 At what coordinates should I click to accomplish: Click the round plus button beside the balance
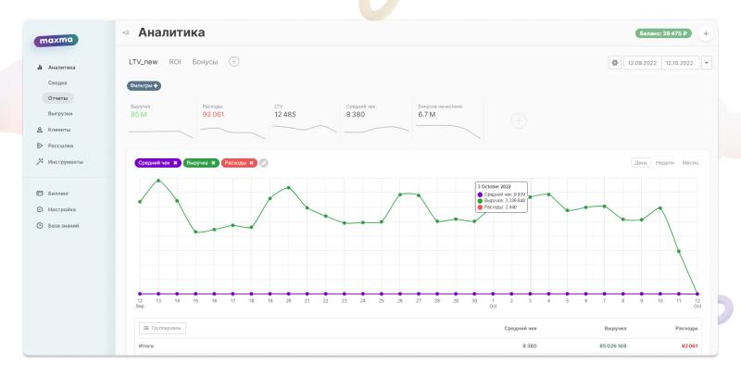pos(707,34)
